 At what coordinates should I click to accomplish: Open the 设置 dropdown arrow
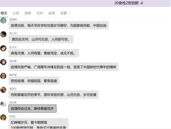click(69, 13)
